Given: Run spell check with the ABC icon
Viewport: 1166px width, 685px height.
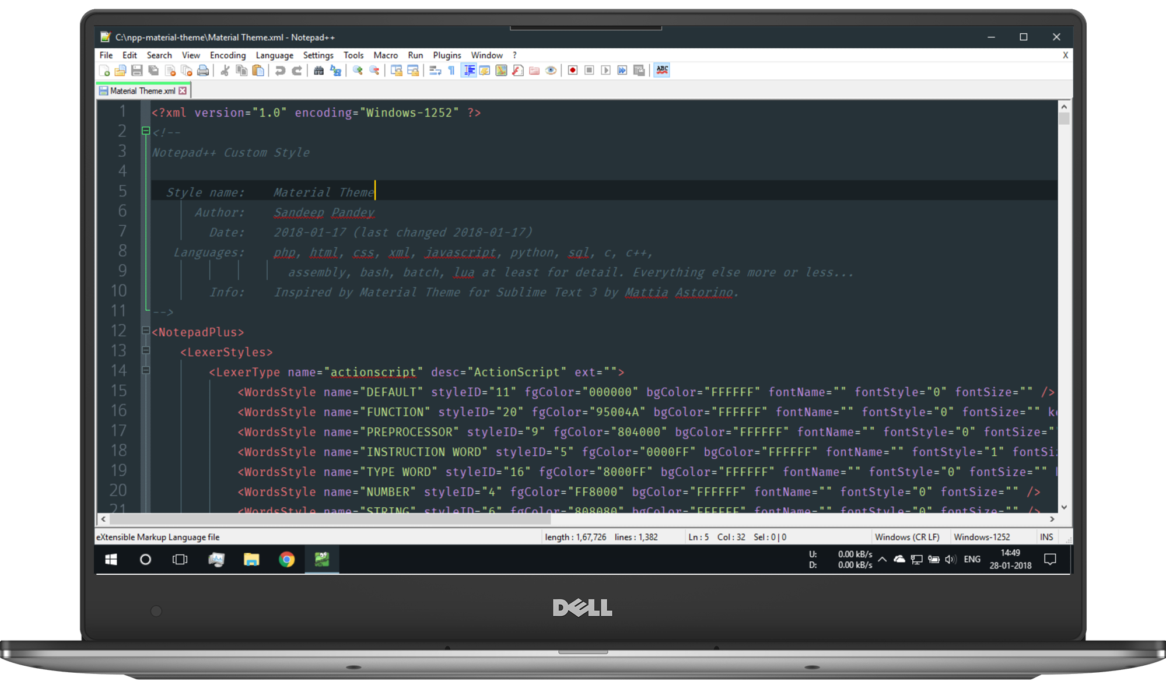Looking at the screenshot, I should 661,70.
